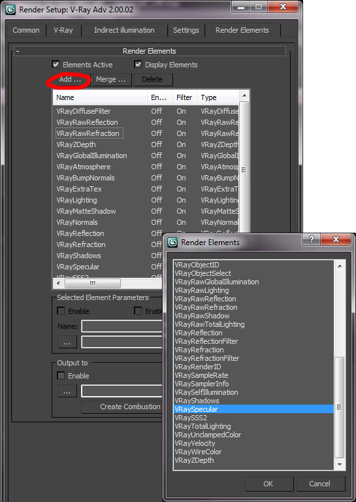This screenshot has height=502, width=356.
Task: Click browse ... button under Name field
Action: pos(67,343)
